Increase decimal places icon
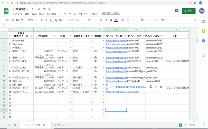This screenshot has width=208, height=129. (x=55, y=20)
